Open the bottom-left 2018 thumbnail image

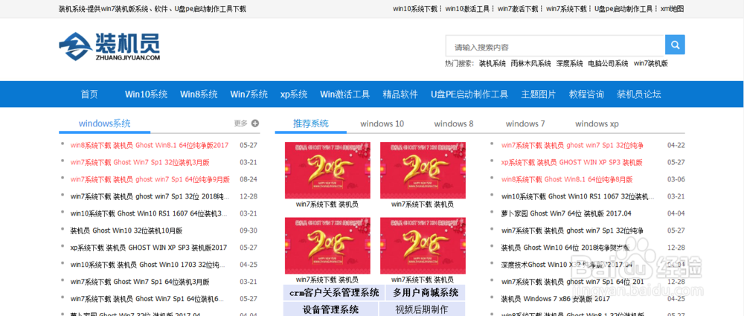(327, 246)
